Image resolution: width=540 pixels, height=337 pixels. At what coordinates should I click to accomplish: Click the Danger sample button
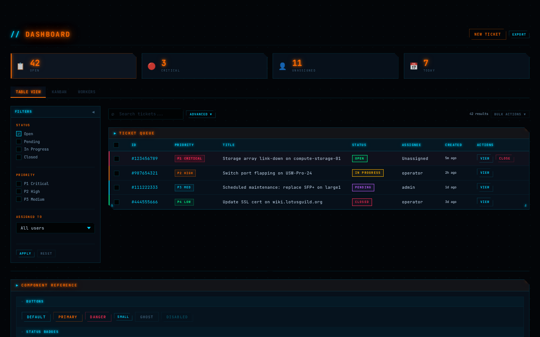coord(98,317)
